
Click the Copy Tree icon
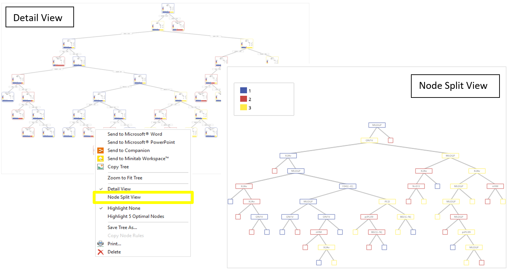100,167
